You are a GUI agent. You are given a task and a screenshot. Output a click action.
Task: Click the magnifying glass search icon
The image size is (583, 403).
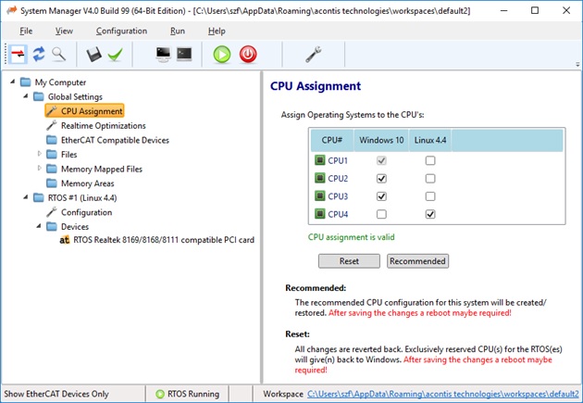pos(58,55)
